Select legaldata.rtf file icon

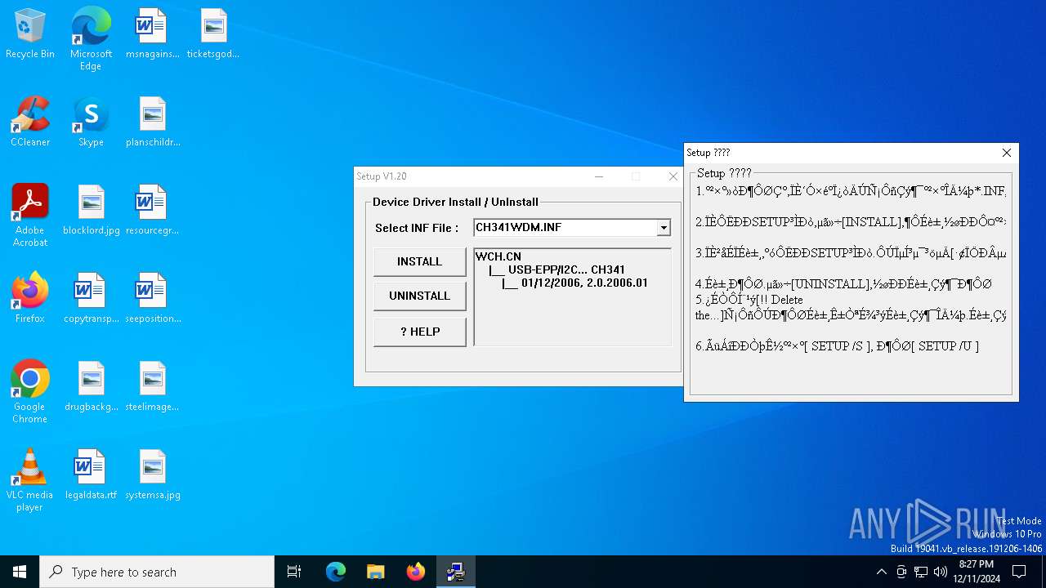[92, 474]
